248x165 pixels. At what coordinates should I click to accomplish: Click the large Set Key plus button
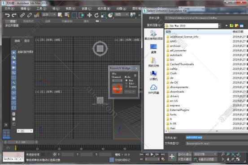[172, 157]
